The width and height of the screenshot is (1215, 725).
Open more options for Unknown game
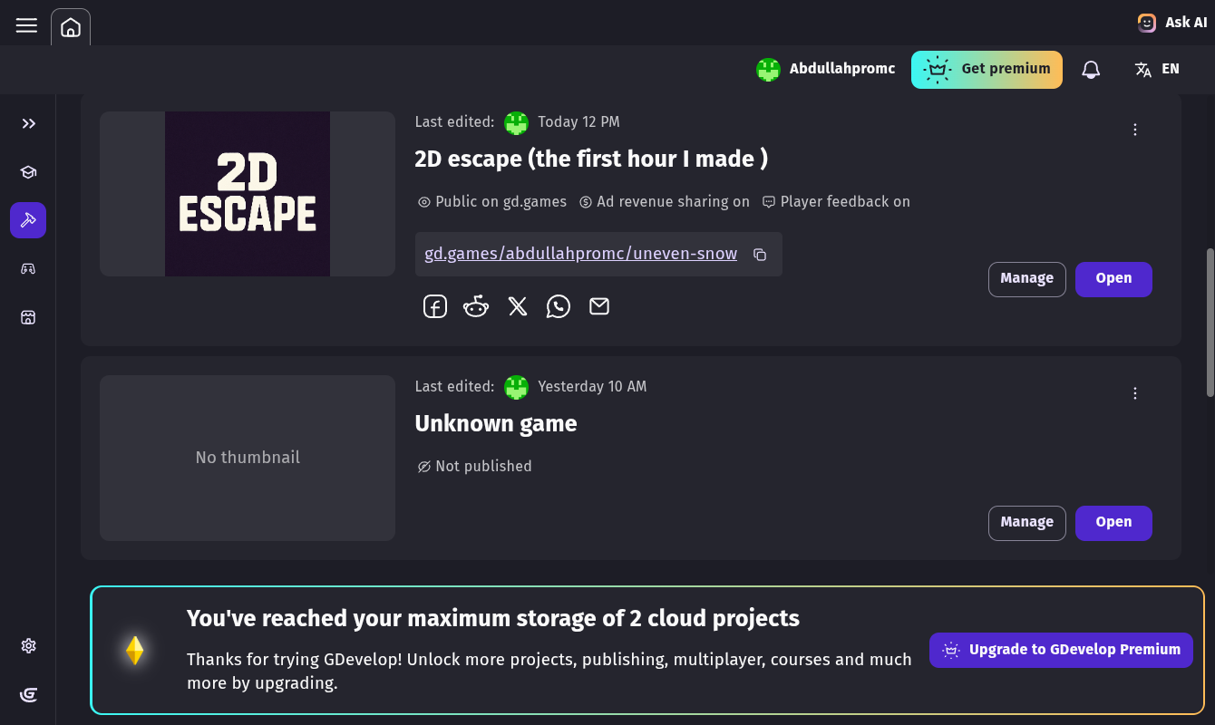point(1135,393)
